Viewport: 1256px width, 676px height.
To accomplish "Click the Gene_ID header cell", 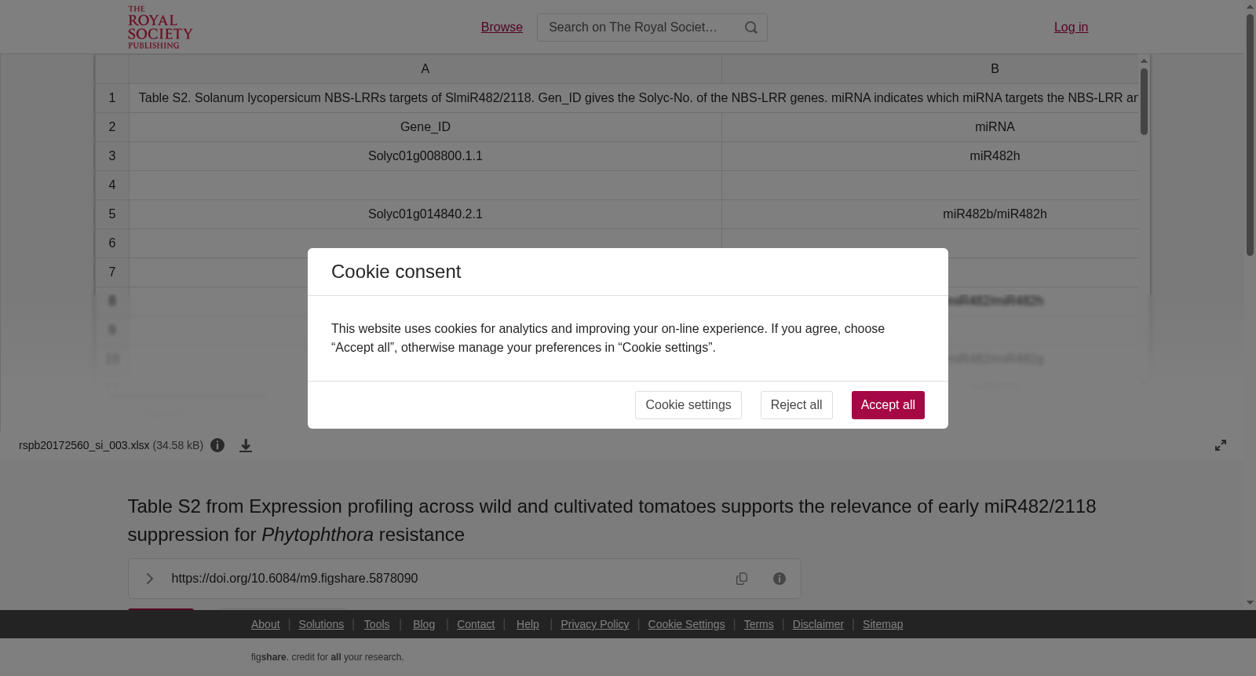I will (425, 127).
